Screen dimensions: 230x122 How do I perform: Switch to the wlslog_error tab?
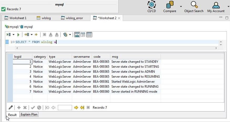[72, 18]
